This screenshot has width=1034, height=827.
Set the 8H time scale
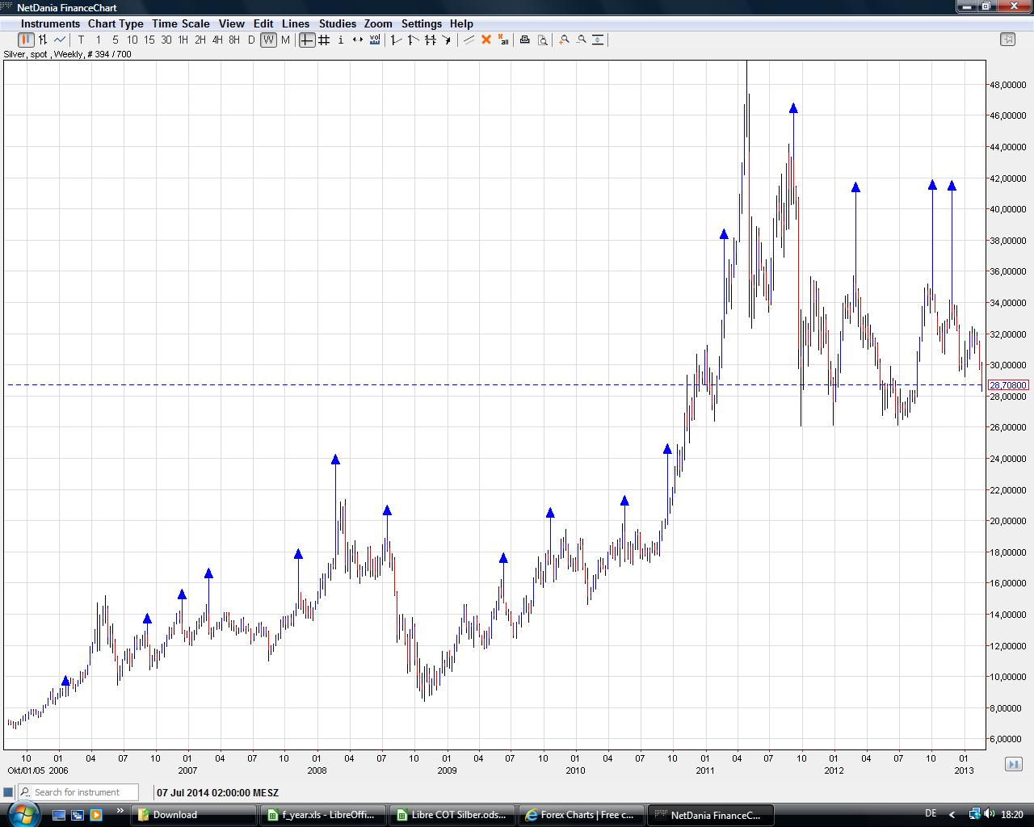tap(234, 40)
